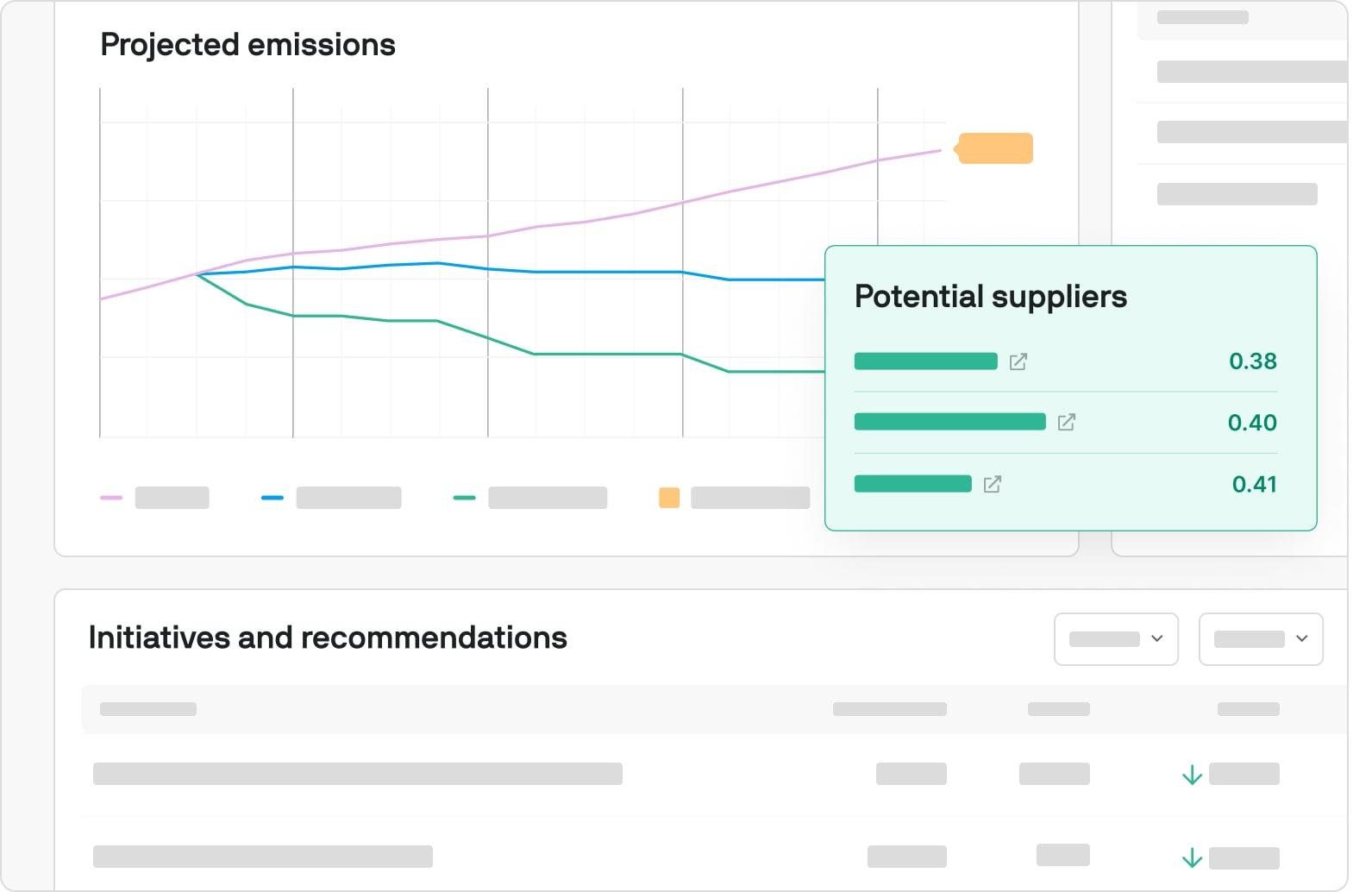Select the third supplier bar rated 0.41
The image size is (1372, 892).
(912, 484)
